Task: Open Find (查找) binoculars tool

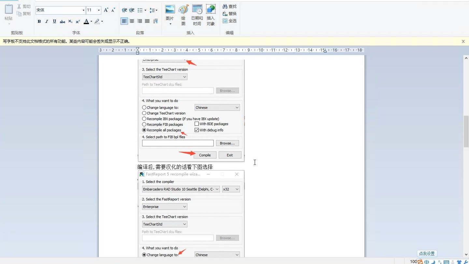Action: click(230, 7)
